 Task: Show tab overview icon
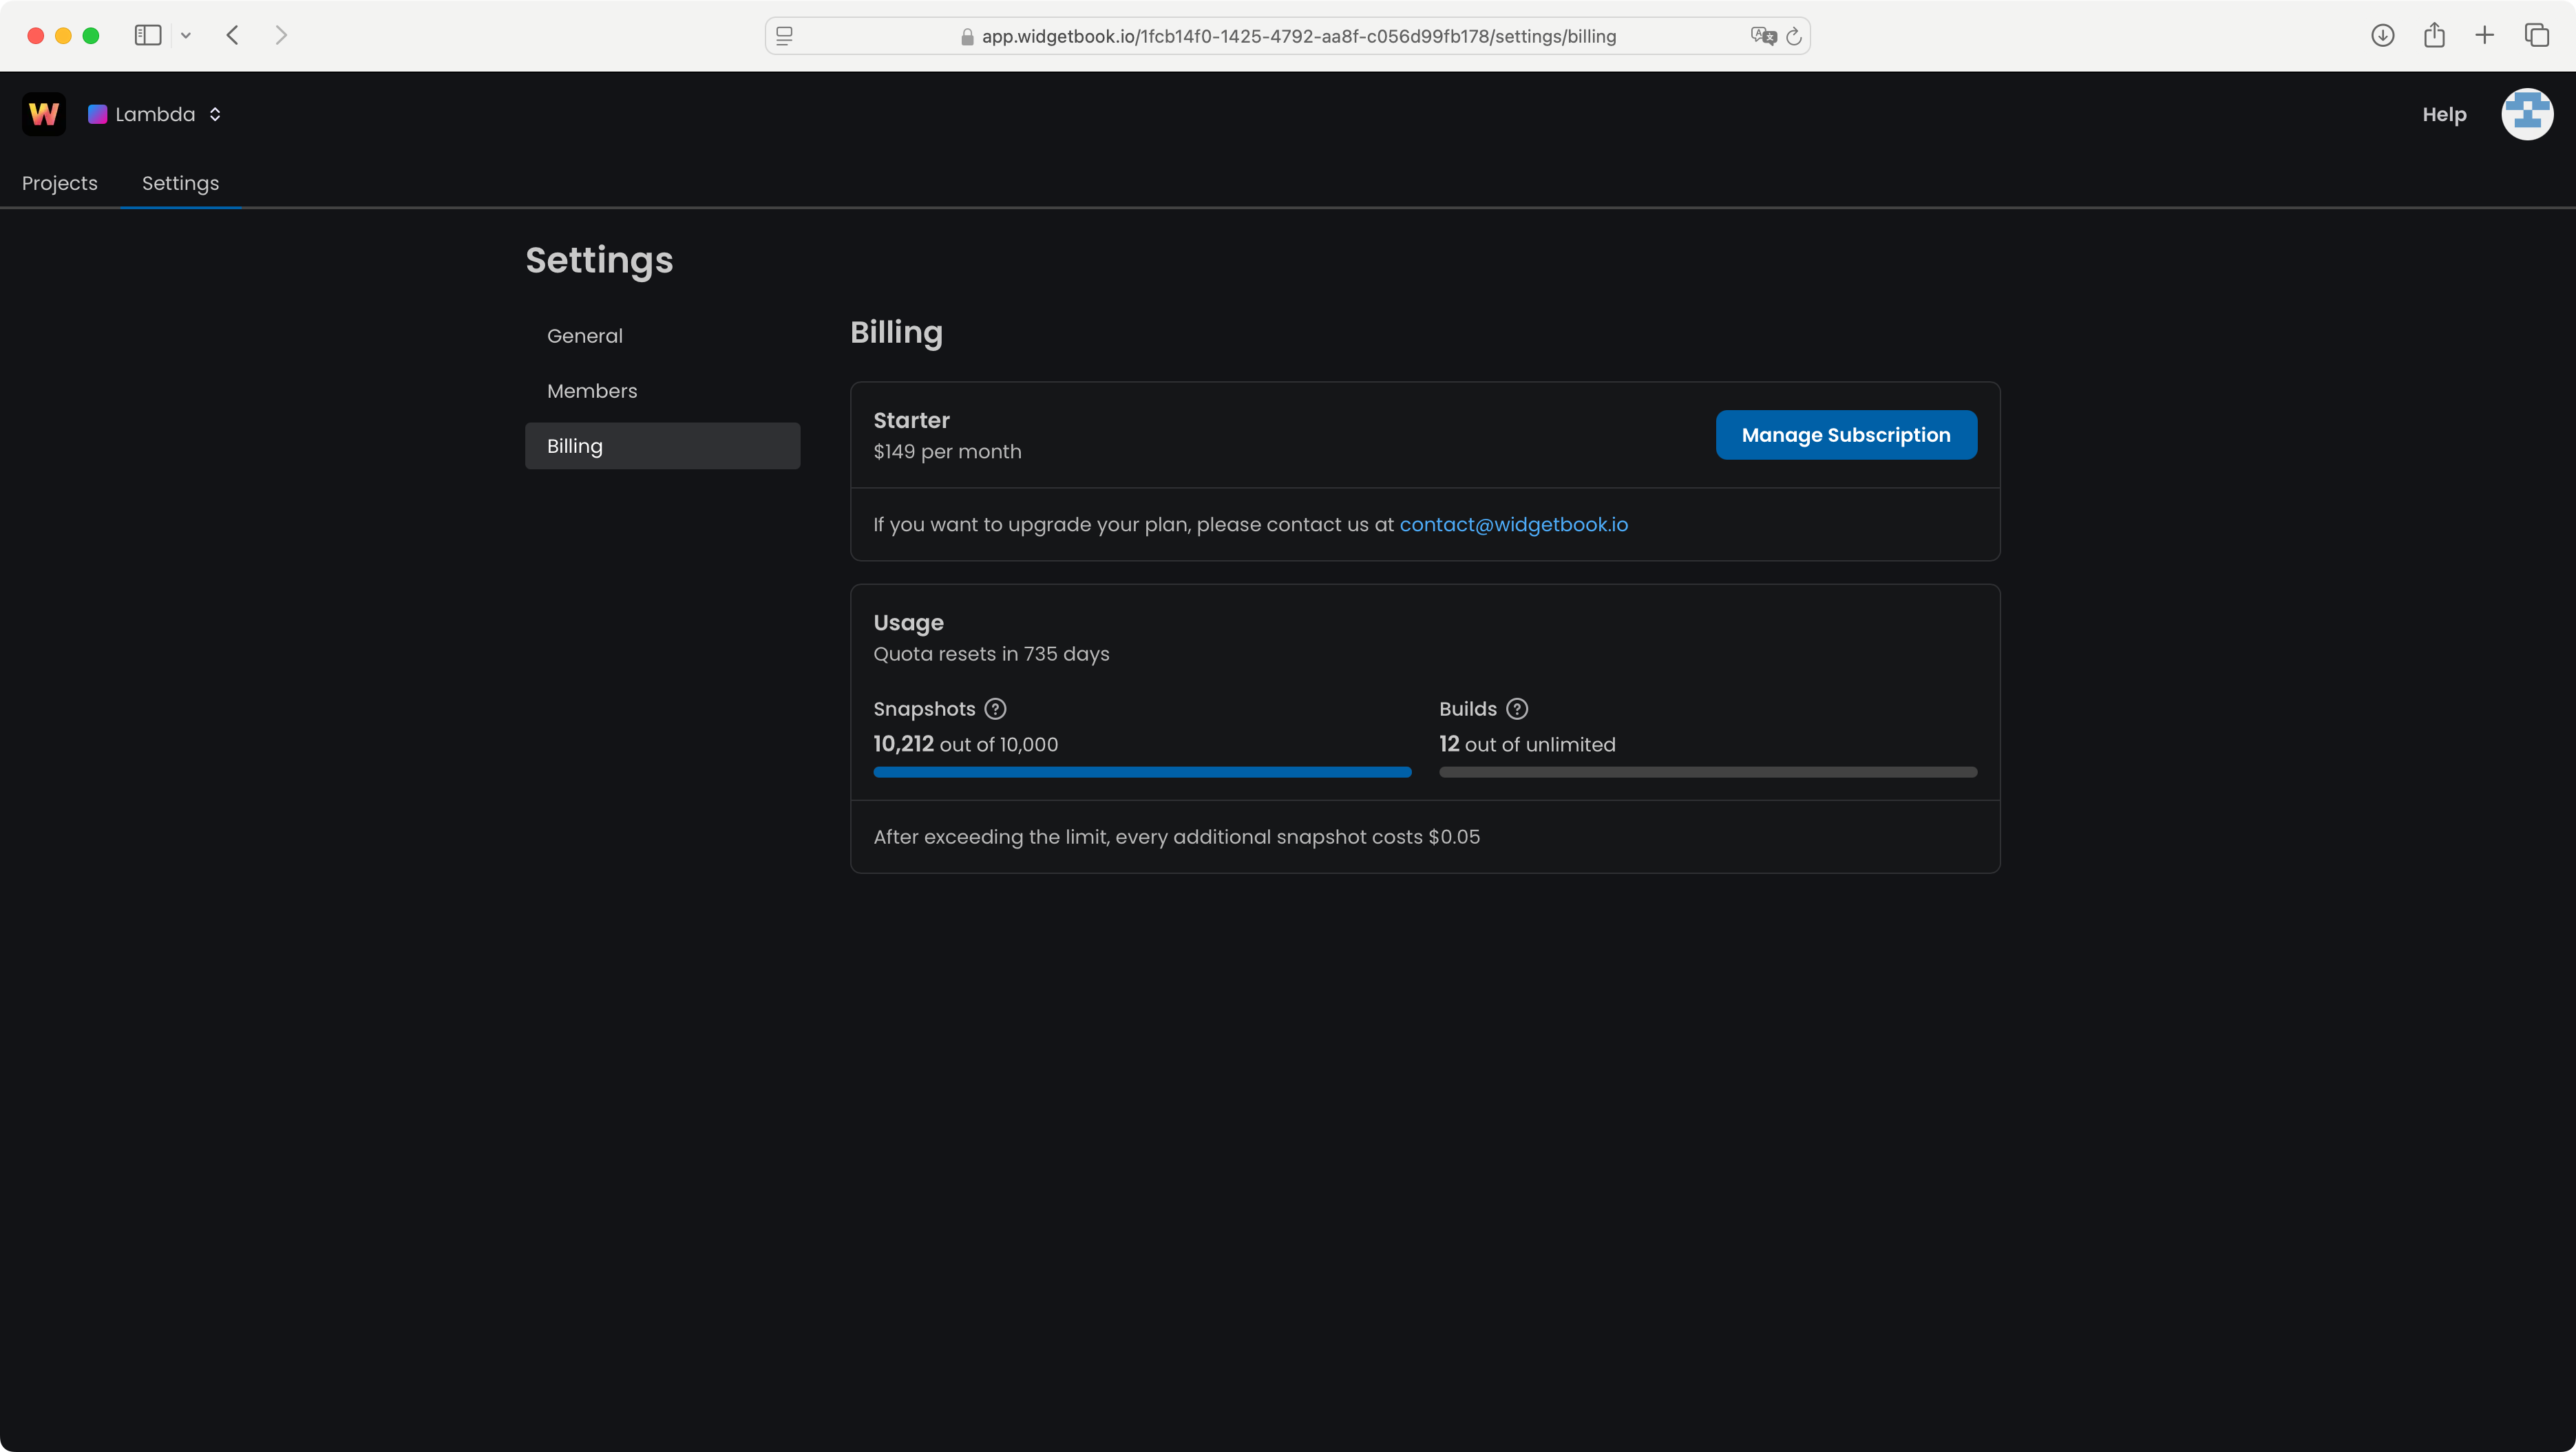point(2536,36)
